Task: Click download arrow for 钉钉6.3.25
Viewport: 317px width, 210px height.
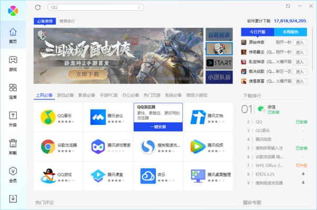Action: (x=303, y=174)
